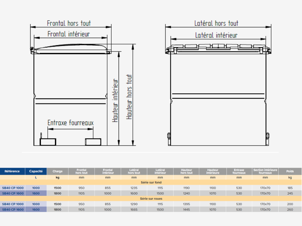Click Frontal intérieur label in front view

69,34
